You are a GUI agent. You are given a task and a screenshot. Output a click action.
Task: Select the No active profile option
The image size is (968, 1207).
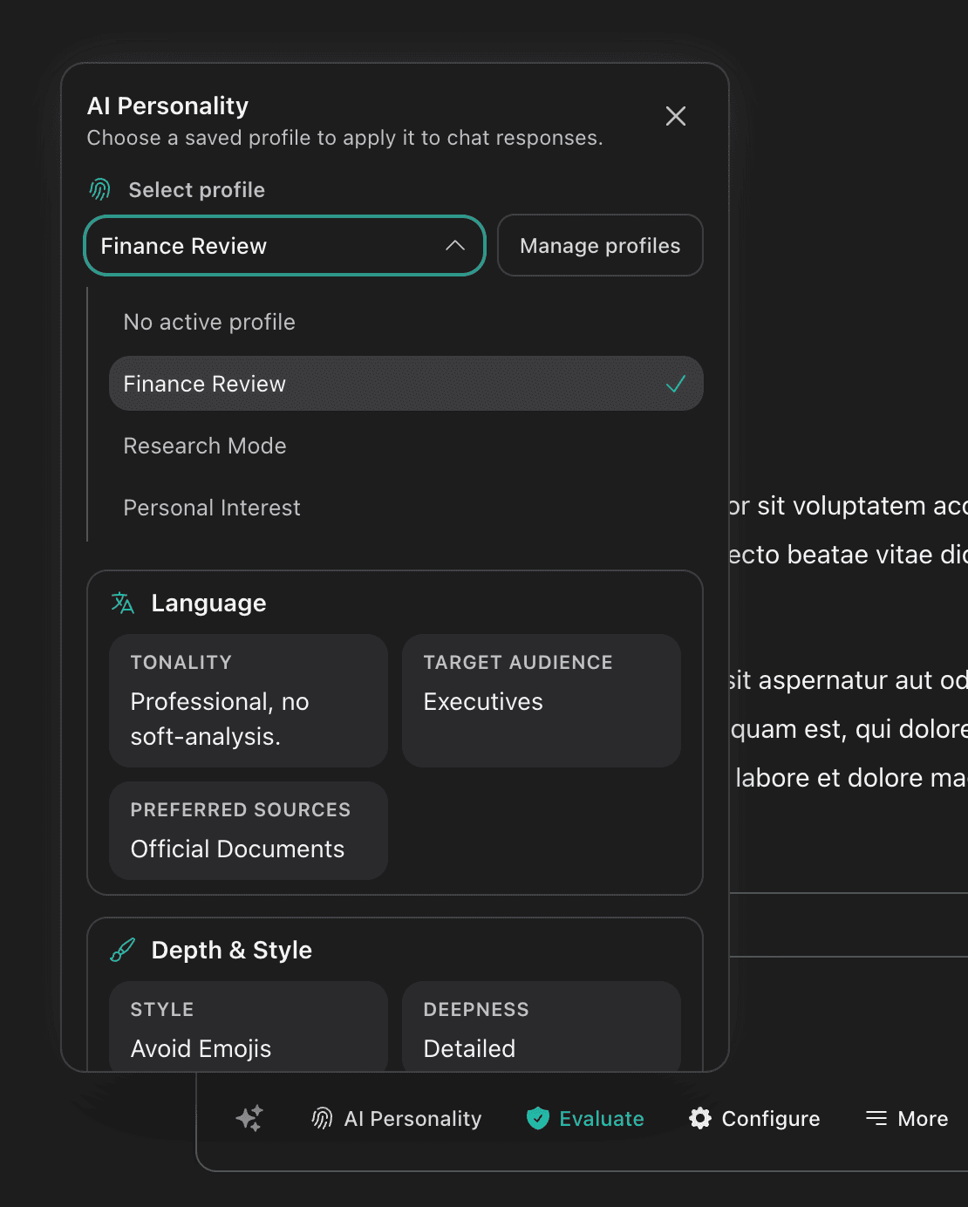tap(406, 322)
